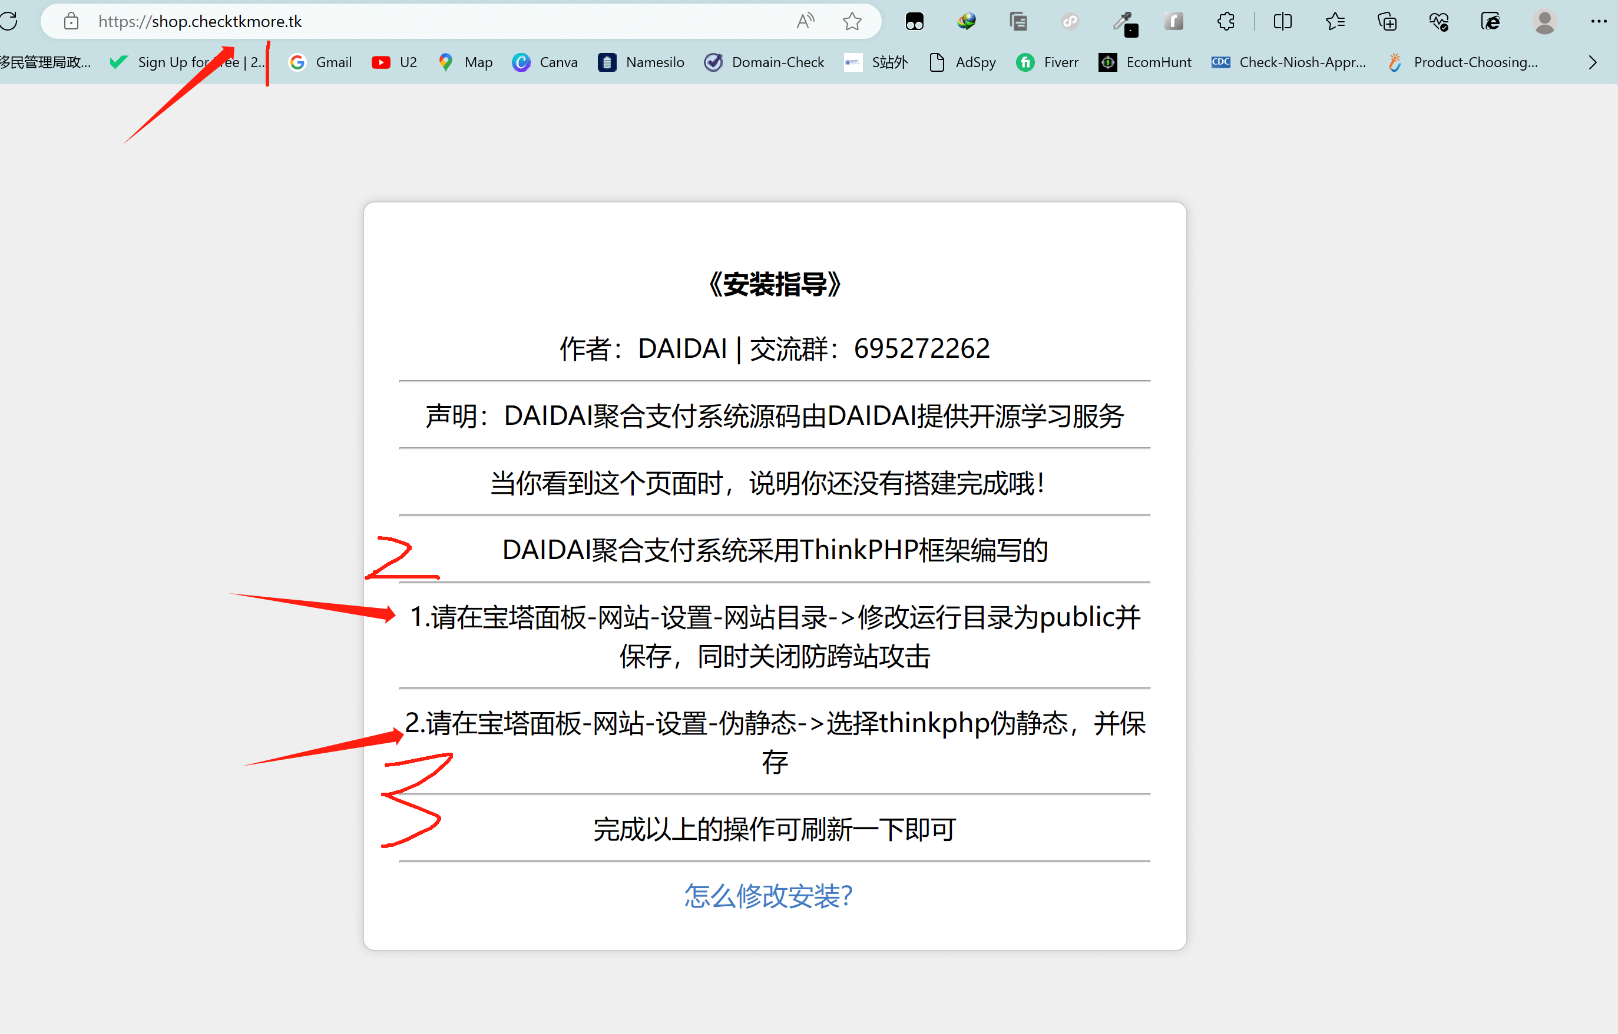
Task: Add this page to favorites with star icon
Action: pos(852,22)
